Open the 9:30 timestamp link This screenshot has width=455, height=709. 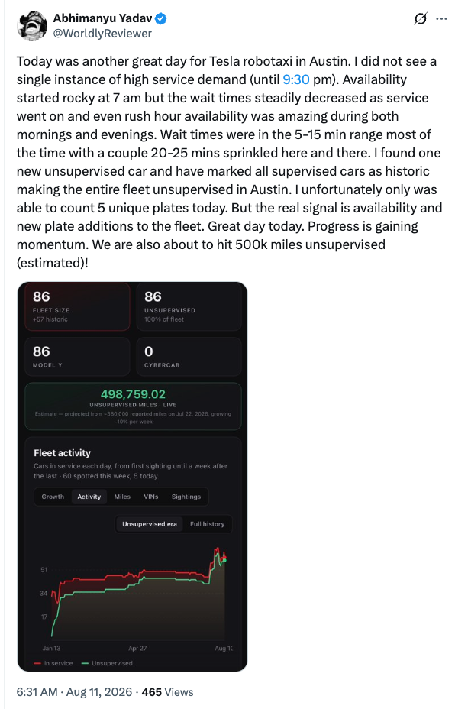[x=296, y=79]
